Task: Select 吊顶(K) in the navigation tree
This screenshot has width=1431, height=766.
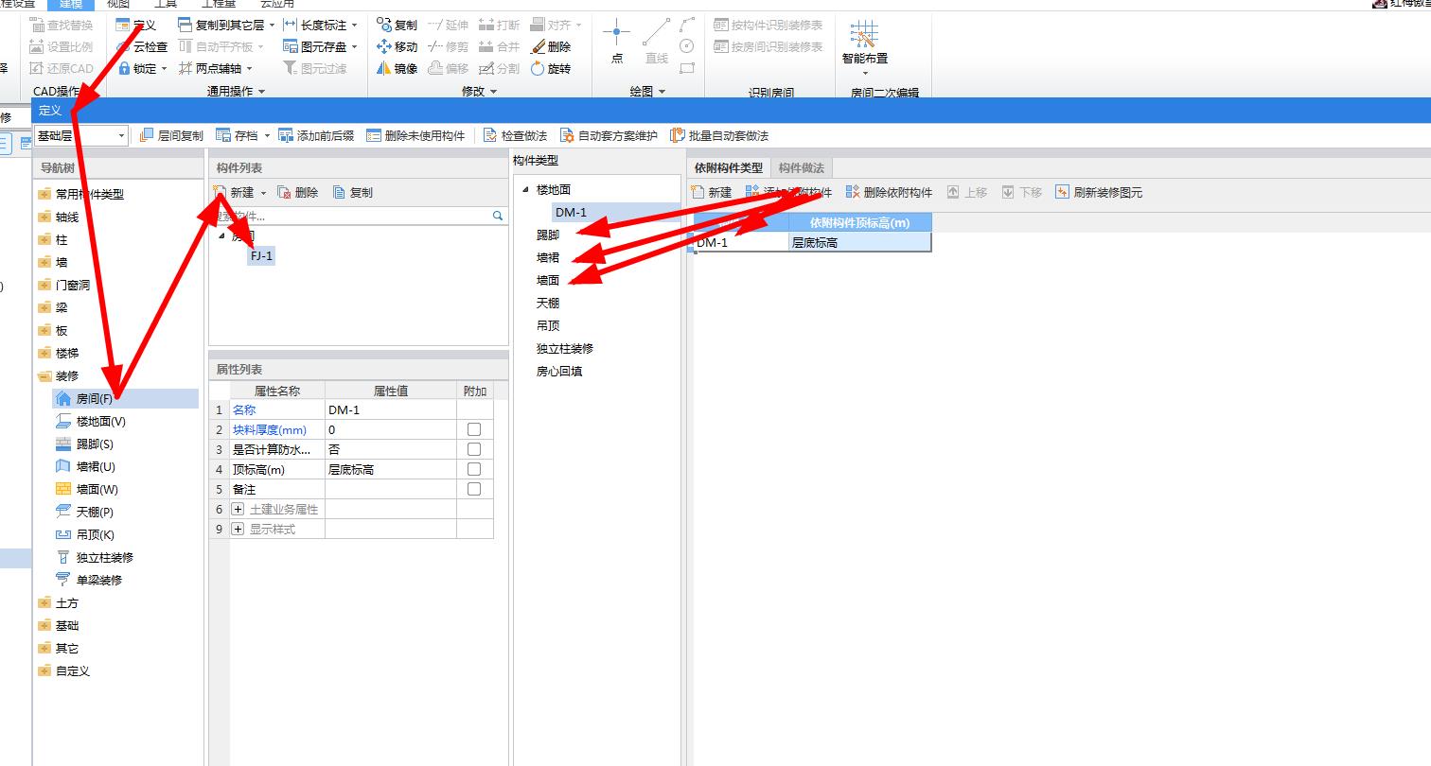Action: tap(86, 535)
